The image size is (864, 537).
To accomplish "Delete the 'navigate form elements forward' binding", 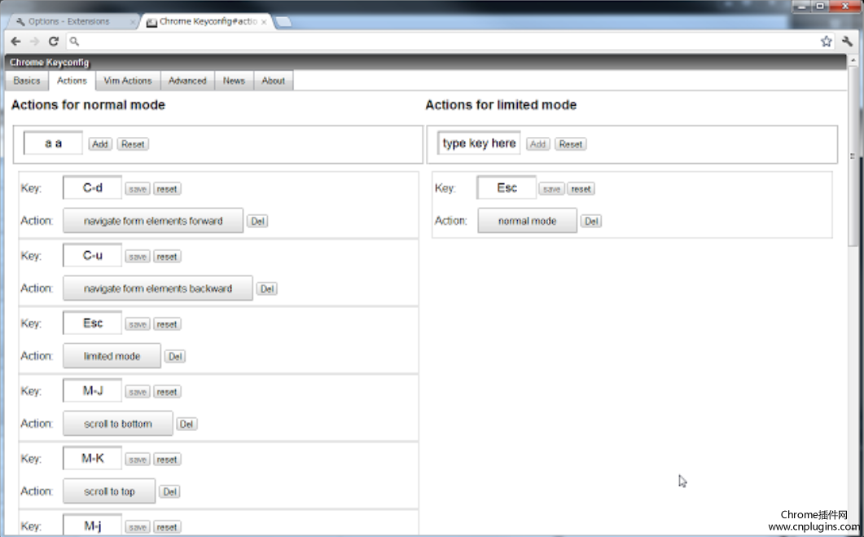I will click(x=257, y=221).
